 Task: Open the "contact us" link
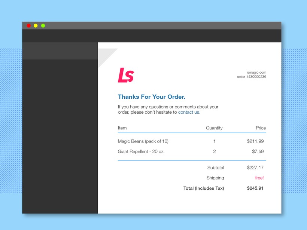click(x=188, y=112)
